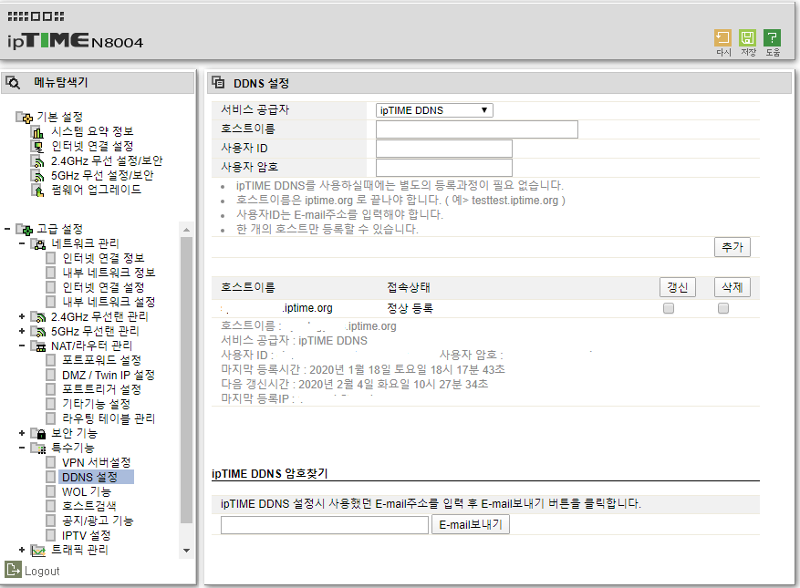Open the IPTV 설정 menu link

pyautogui.click(x=87, y=535)
